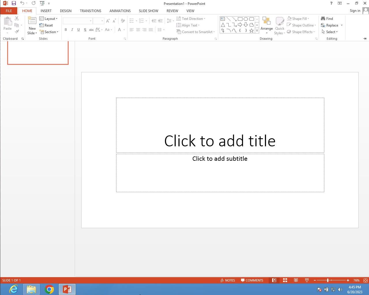Switch to the DESIGN tab

click(65, 11)
